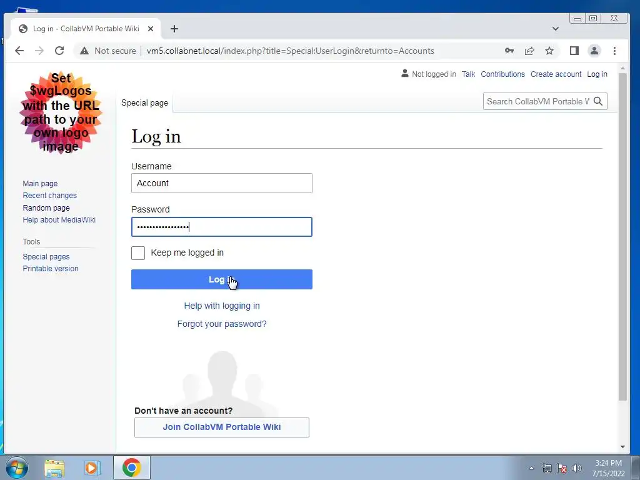Click the Chrome taskbar icon
This screenshot has width=640, height=480.
click(x=131, y=467)
